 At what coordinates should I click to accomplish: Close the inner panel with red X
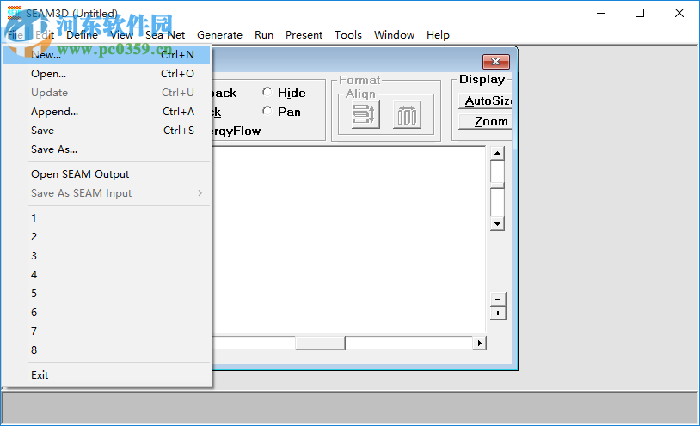click(496, 62)
